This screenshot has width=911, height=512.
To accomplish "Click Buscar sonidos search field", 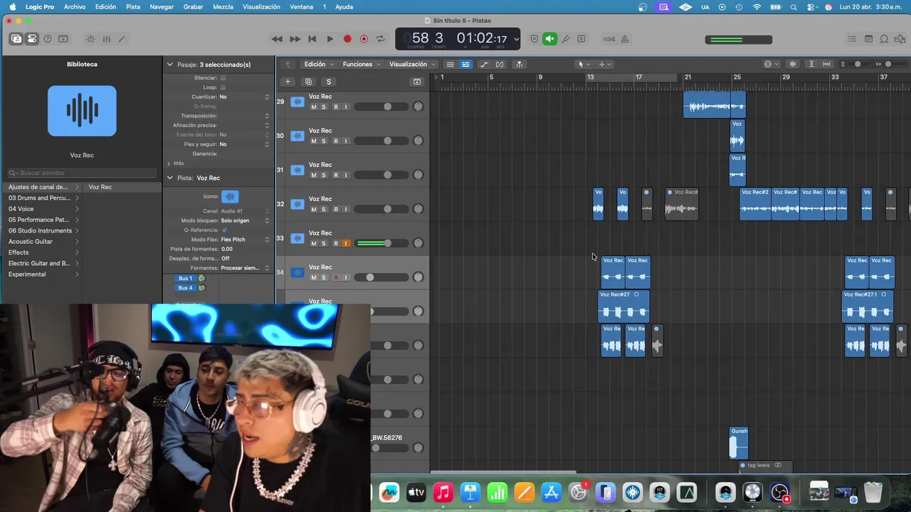I will pyautogui.click(x=82, y=173).
